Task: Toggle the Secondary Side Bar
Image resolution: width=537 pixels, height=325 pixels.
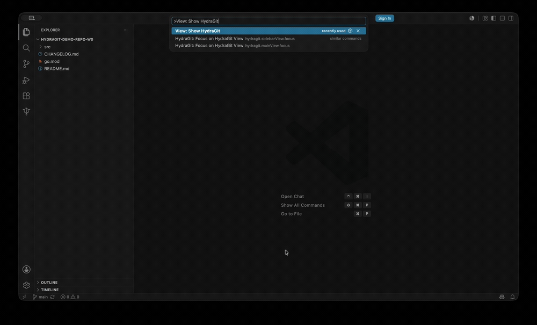Action: tap(511, 18)
